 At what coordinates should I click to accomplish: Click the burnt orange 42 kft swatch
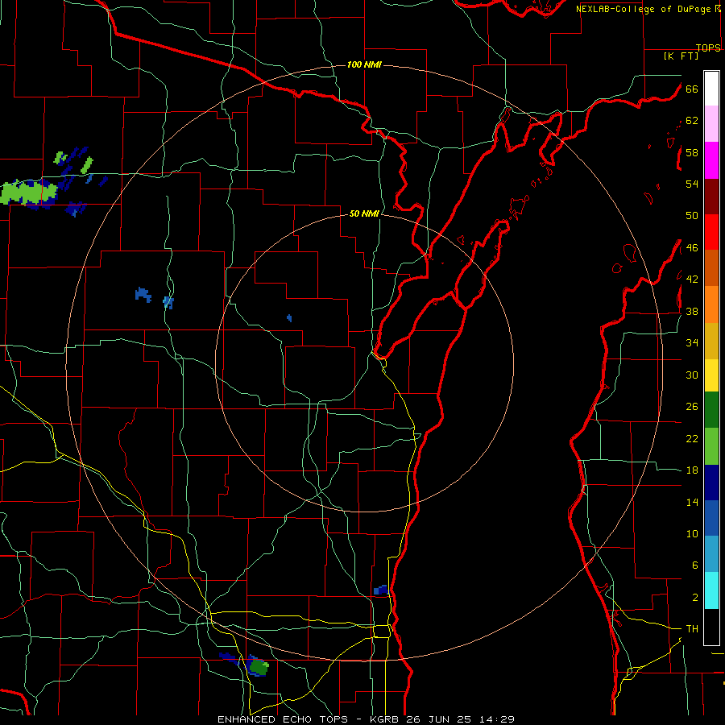click(711, 267)
